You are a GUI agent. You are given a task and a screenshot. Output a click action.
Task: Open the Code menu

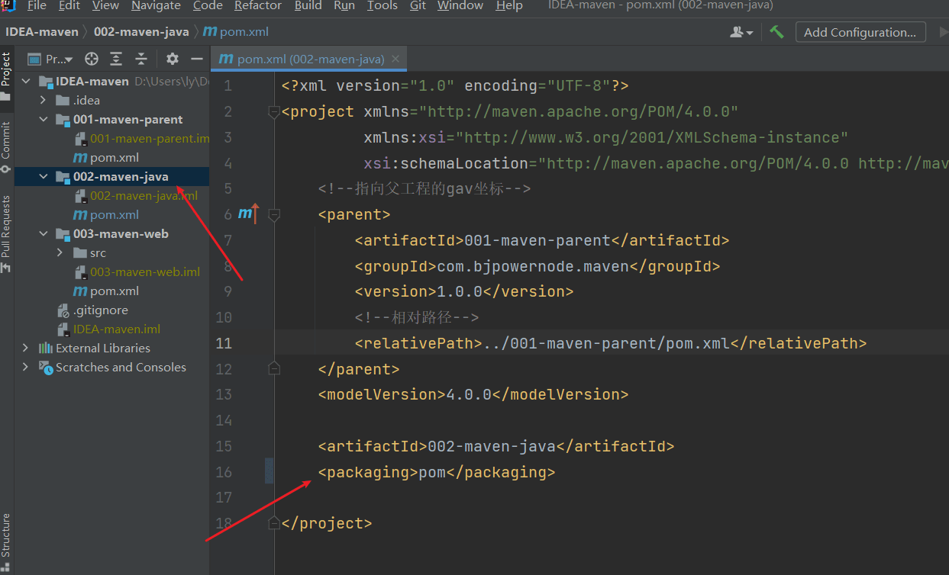coord(208,6)
